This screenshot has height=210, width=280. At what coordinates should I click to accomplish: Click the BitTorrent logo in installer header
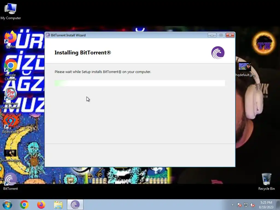[x=218, y=52]
